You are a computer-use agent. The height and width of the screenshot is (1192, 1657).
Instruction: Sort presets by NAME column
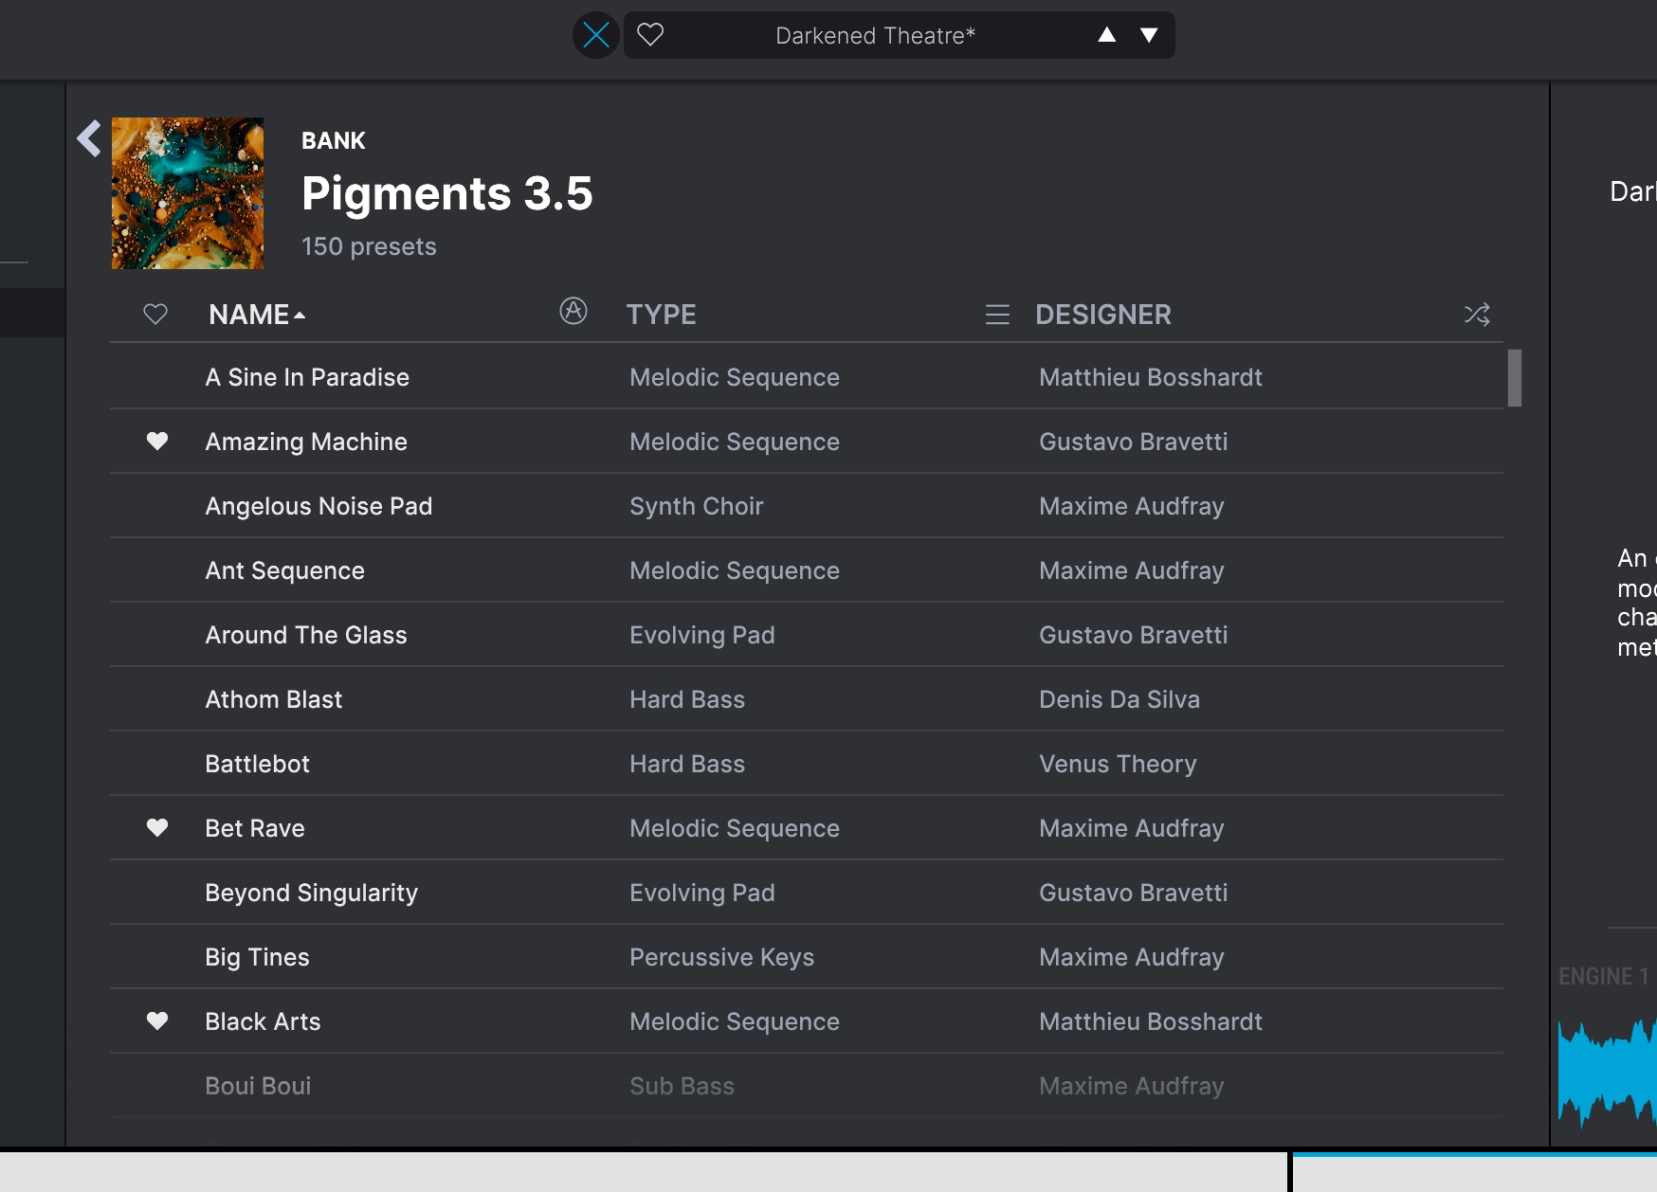pyautogui.click(x=249, y=315)
